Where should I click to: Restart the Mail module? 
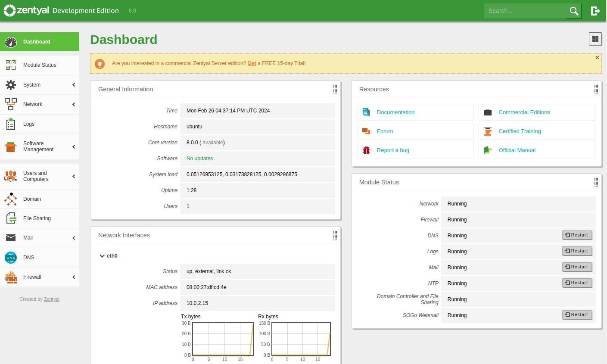[x=577, y=267]
